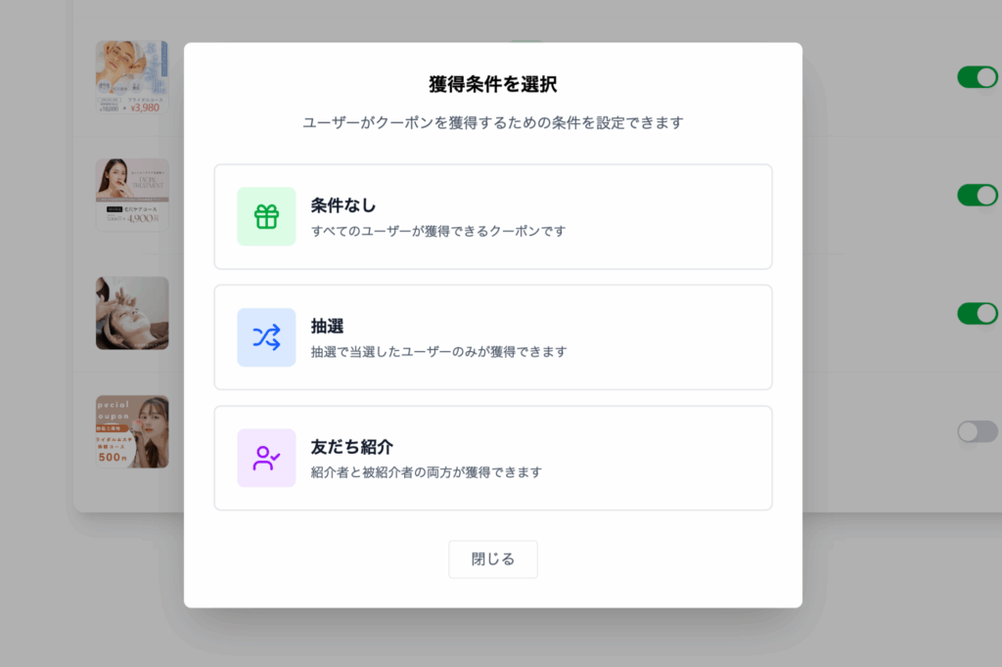
Task: Click description 抽選で当選したユーザーのみが獲得できます
Action: coord(438,352)
